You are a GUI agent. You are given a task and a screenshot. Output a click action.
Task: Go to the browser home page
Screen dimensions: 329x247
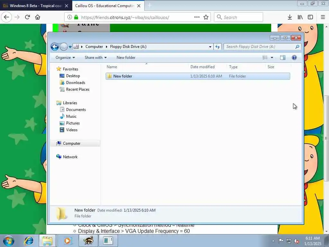[38, 17]
